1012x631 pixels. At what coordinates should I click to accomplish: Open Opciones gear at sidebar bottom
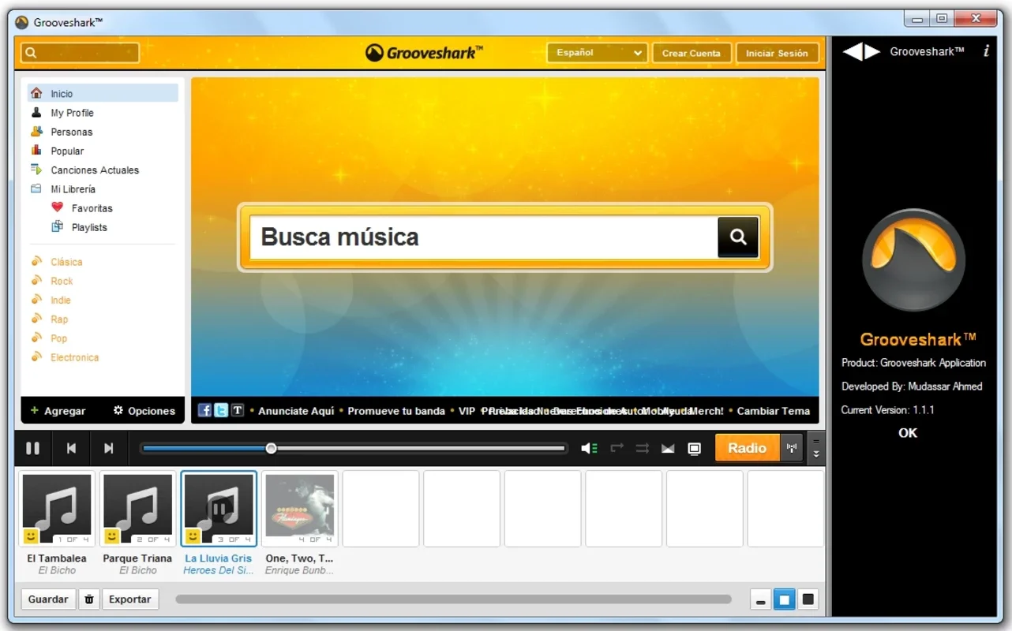pyautogui.click(x=144, y=411)
